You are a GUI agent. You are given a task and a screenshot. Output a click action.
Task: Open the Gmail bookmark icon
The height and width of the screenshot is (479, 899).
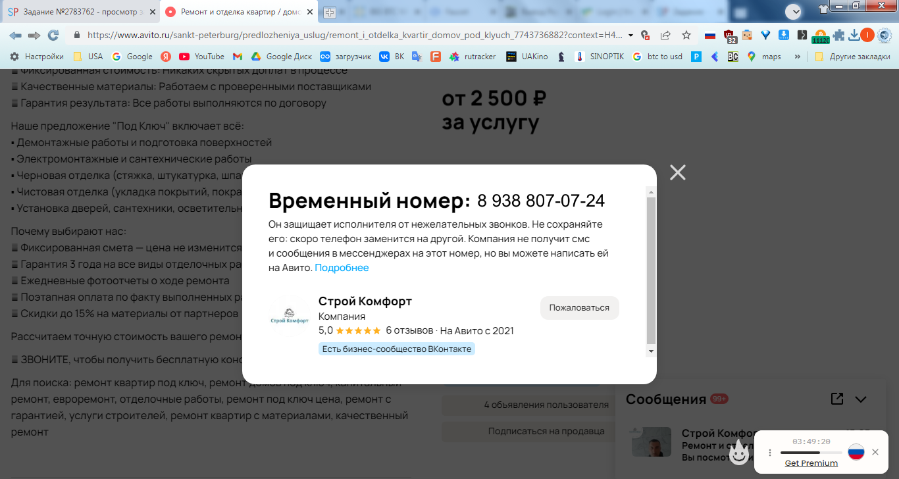[x=238, y=57]
